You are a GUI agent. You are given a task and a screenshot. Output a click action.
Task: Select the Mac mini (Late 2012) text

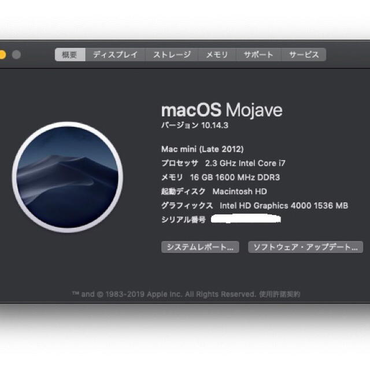[x=202, y=149]
